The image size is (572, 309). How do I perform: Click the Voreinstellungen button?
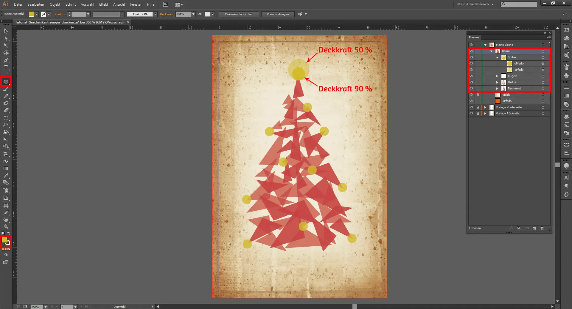[278, 14]
